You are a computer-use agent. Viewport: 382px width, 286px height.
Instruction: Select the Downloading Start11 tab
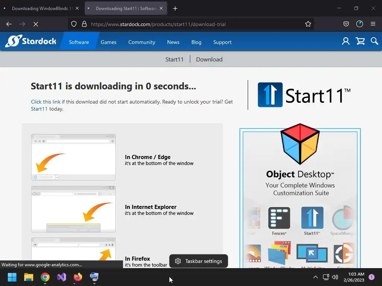(125, 9)
